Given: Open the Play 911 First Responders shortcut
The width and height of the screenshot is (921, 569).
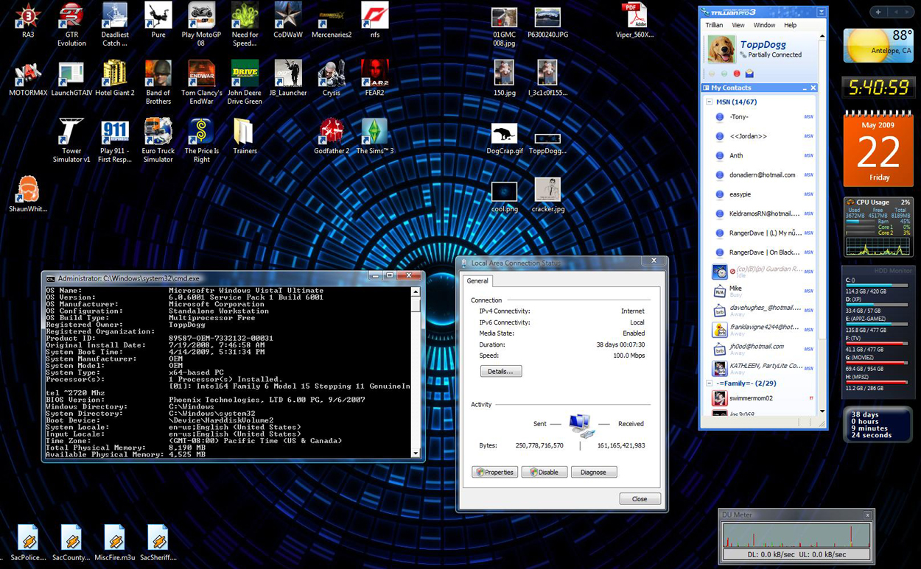Looking at the screenshot, I should [114, 141].
